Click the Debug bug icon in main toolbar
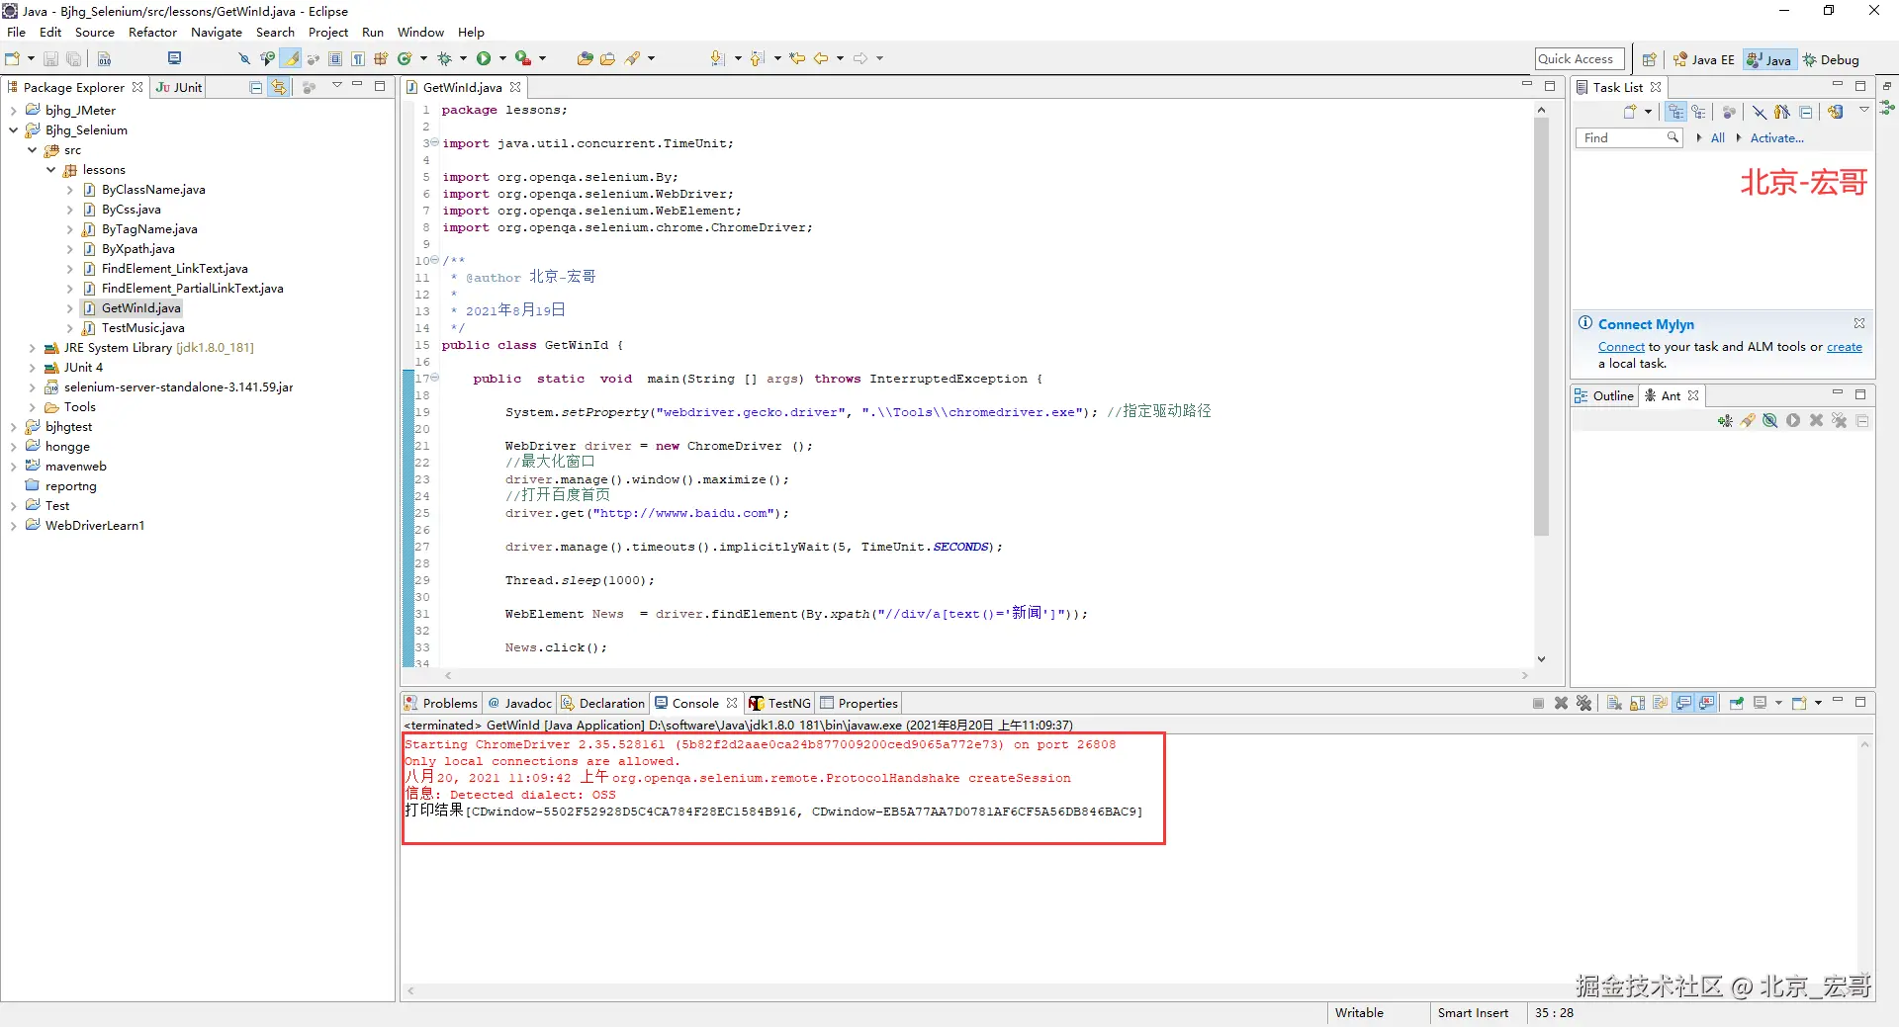The width and height of the screenshot is (1899, 1027). tap(444, 59)
